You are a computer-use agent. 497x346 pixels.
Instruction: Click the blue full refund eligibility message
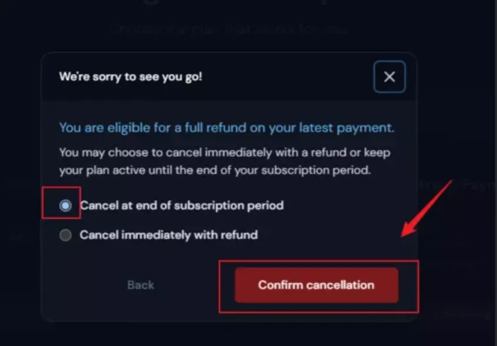[x=226, y=127]
